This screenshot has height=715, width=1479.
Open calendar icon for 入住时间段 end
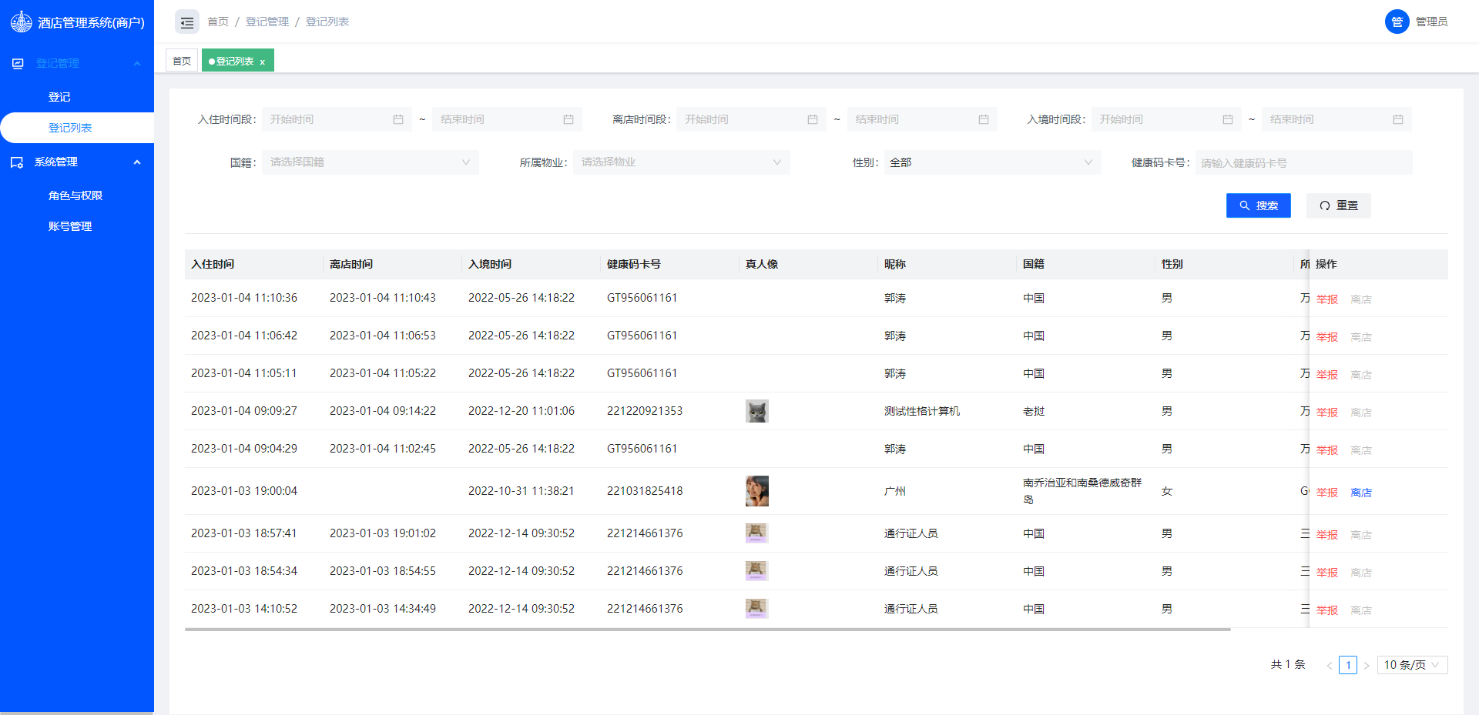568,119
